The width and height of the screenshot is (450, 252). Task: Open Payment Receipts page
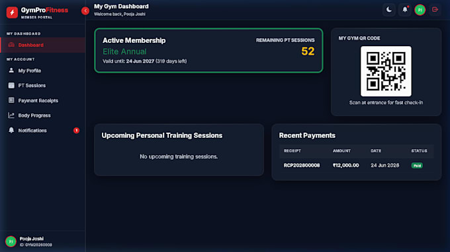[x=43, y=100]
